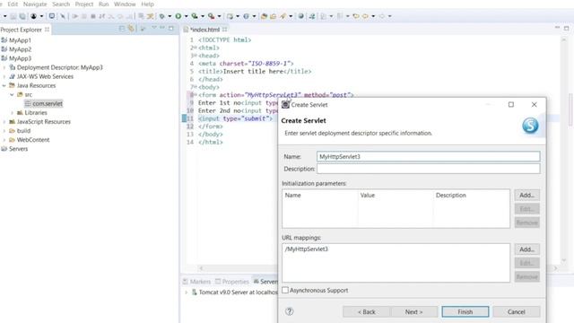Expand Deployment Descriptor: MyApp3 node

point(4,67)
